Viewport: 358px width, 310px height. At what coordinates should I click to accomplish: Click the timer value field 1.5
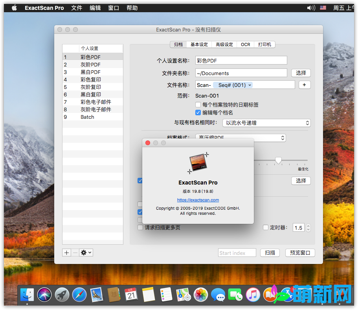[298, 228]
